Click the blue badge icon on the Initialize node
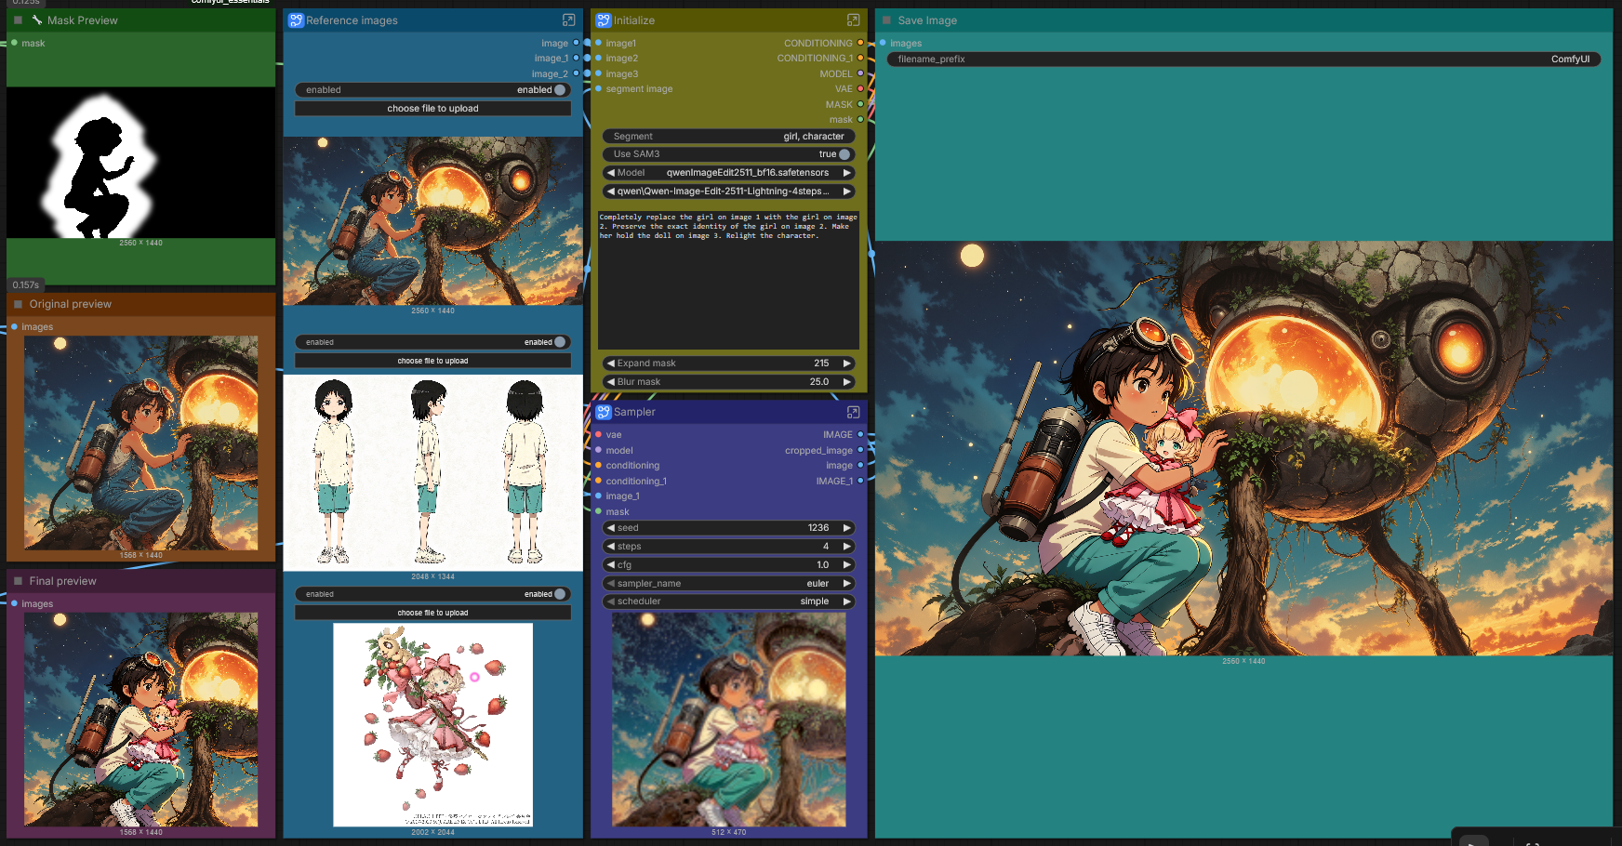Screen dimensions: 1622x846 point(604,20)
